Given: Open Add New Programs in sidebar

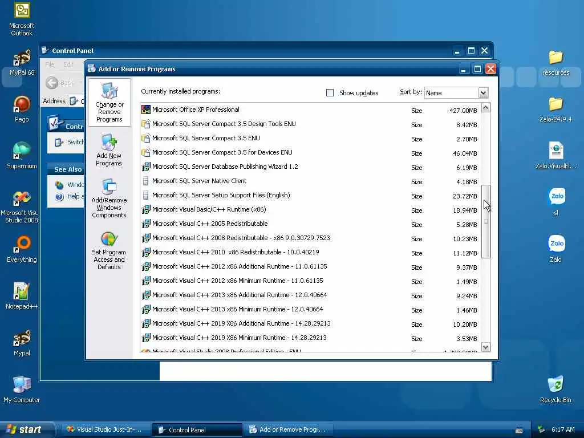Looking at the screenshot, I should point(109,150).
